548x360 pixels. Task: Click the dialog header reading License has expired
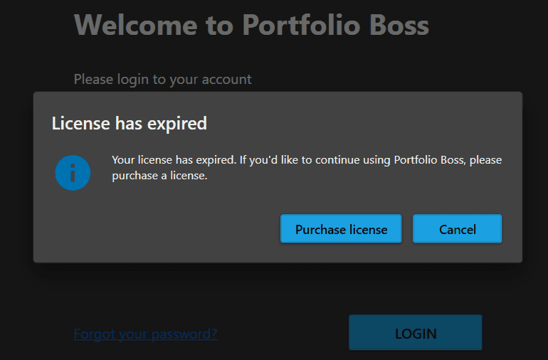coord(129,123)
